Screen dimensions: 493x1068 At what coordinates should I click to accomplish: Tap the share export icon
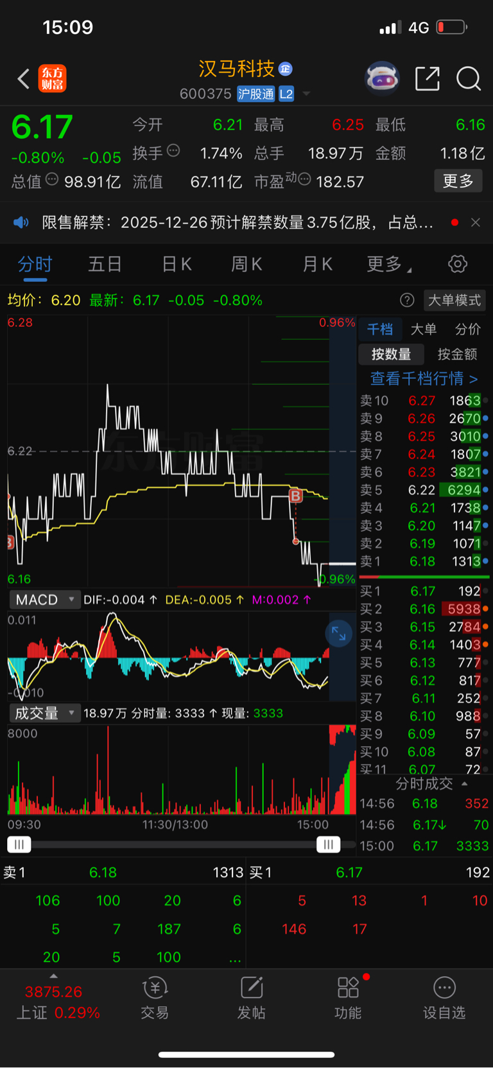(428, 79)
